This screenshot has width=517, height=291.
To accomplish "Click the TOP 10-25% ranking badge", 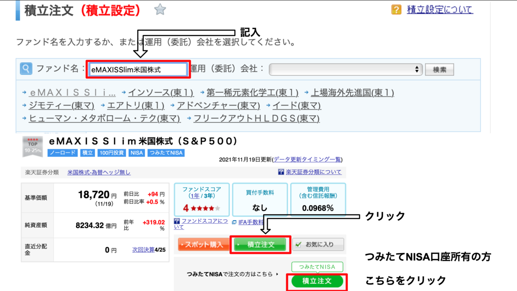I will click(x=32, y=146).
